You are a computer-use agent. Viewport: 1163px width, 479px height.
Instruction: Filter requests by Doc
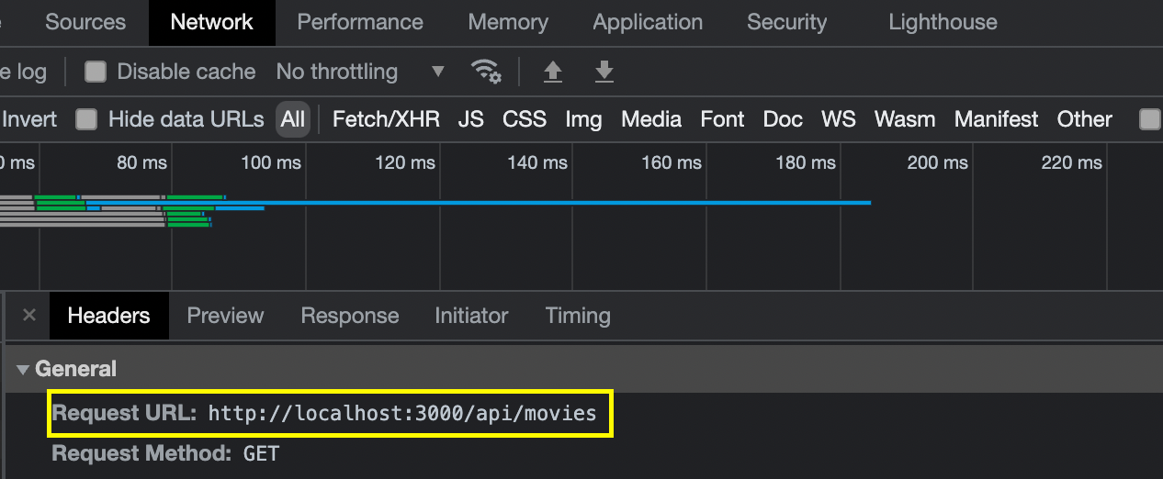[783, 119]
